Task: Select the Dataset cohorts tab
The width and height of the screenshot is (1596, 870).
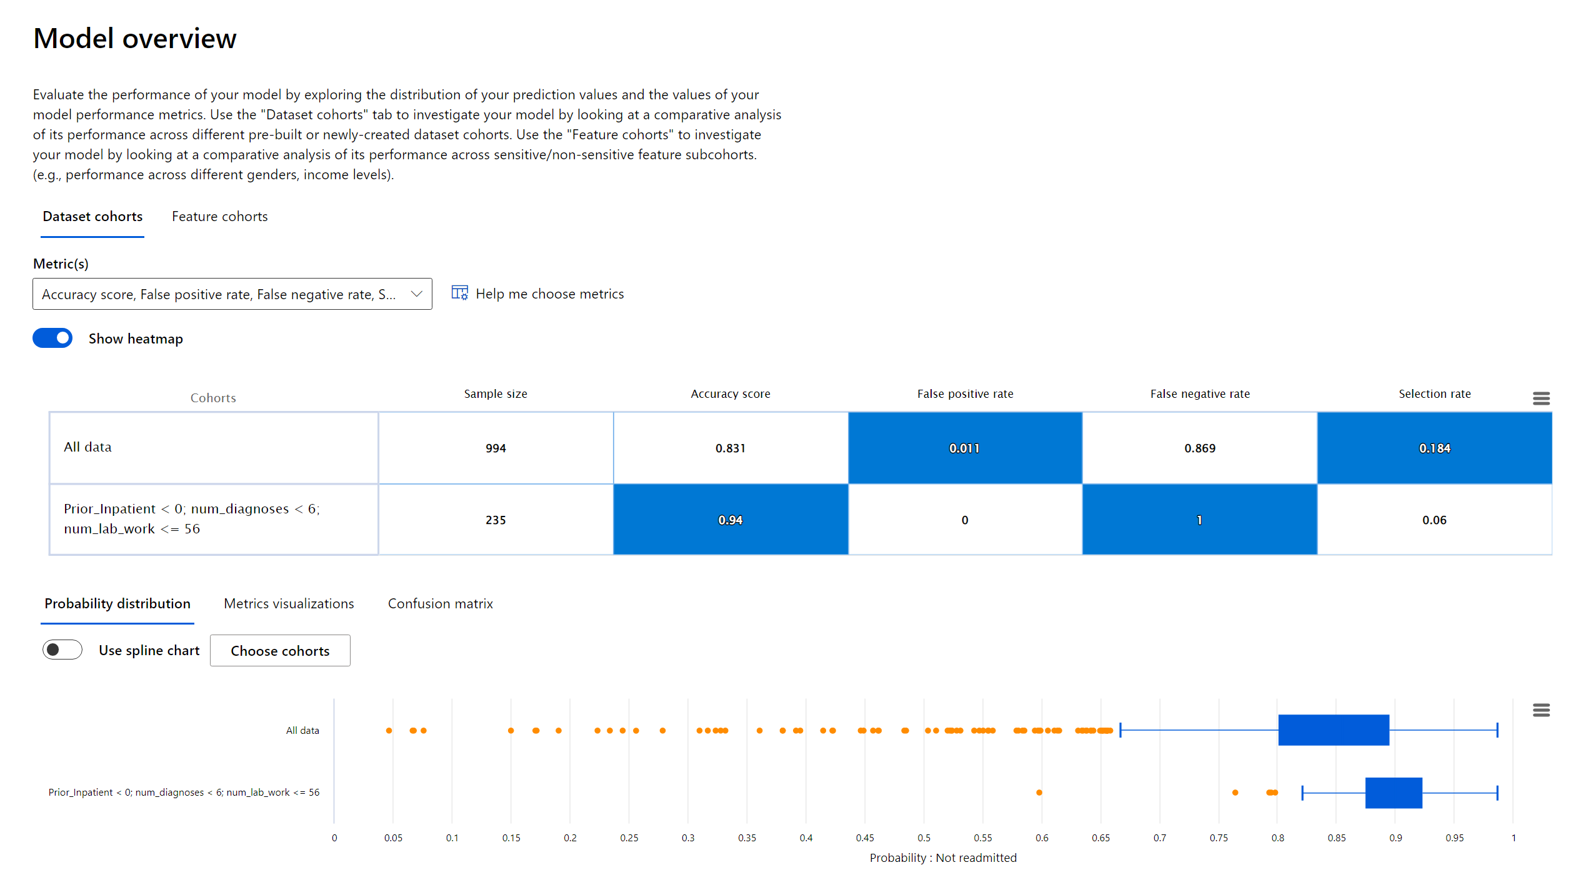Action: (92, 216)
